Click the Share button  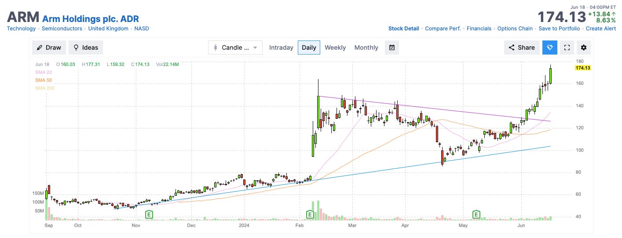522,48
